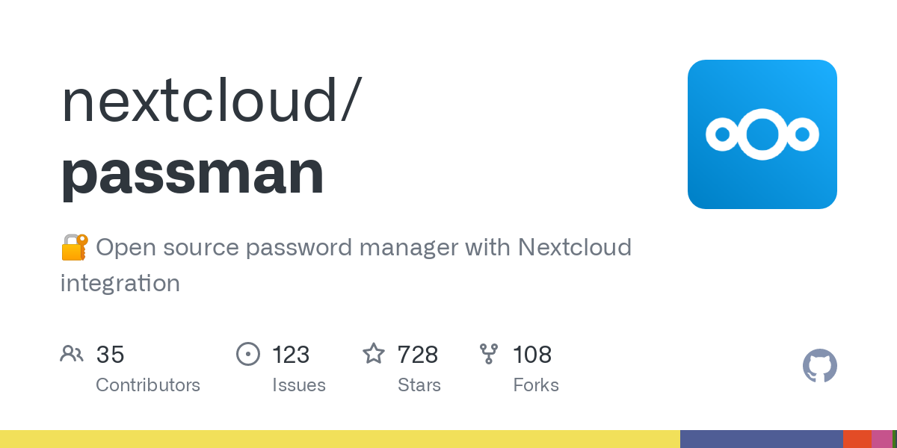Click the lock and key emoji
897x448 pixels.
(x=74, y=247)
